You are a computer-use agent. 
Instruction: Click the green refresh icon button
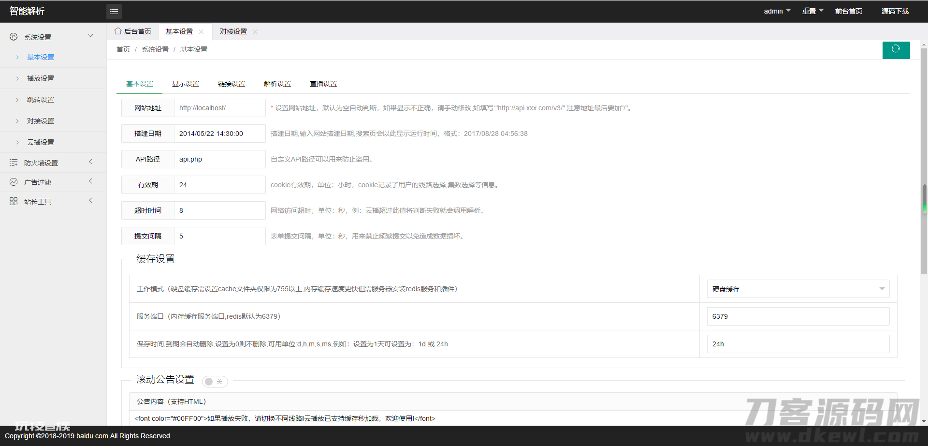pos(896,50)
